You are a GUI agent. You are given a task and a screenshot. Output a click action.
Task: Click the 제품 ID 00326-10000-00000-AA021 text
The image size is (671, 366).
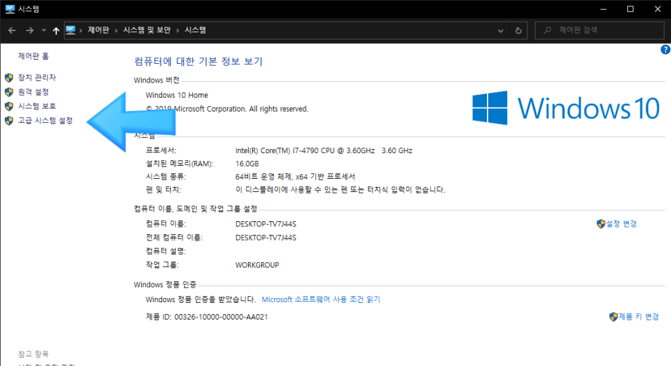click(x=207, y=317)
